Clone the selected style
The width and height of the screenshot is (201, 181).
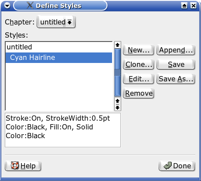tap(139, 64)
